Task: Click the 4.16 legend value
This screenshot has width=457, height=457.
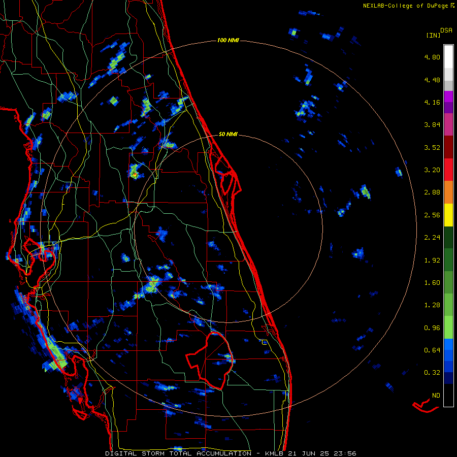Action: point(432,102)
